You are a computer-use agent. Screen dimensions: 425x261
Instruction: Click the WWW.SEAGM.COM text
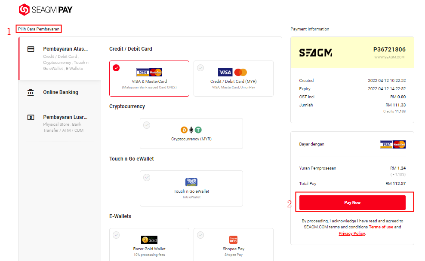coord(389,58)
